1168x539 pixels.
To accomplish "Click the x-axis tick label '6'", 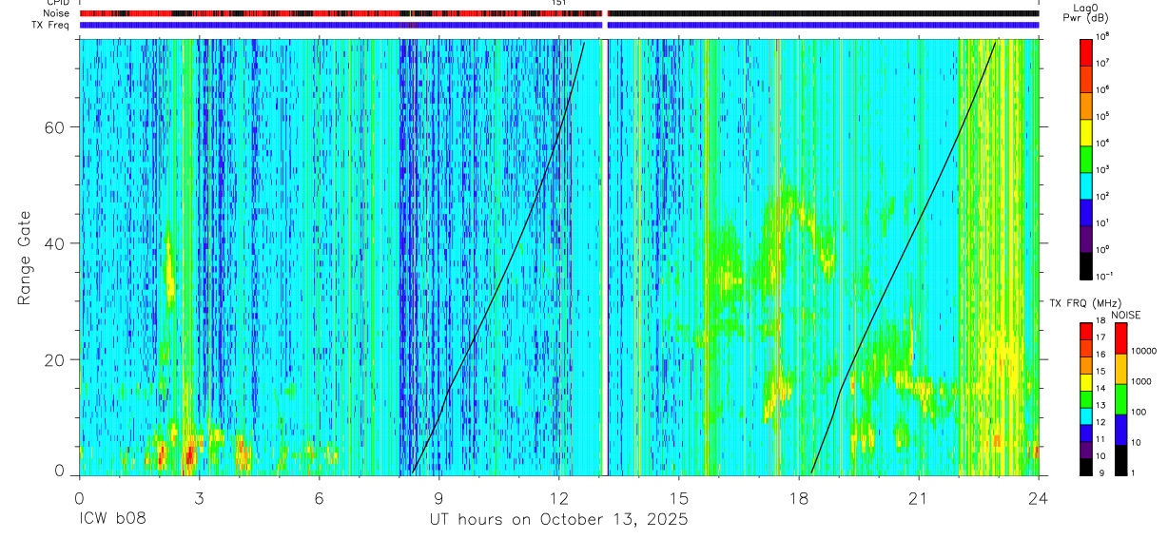I will pyautogui.click(x=319, y=497).
